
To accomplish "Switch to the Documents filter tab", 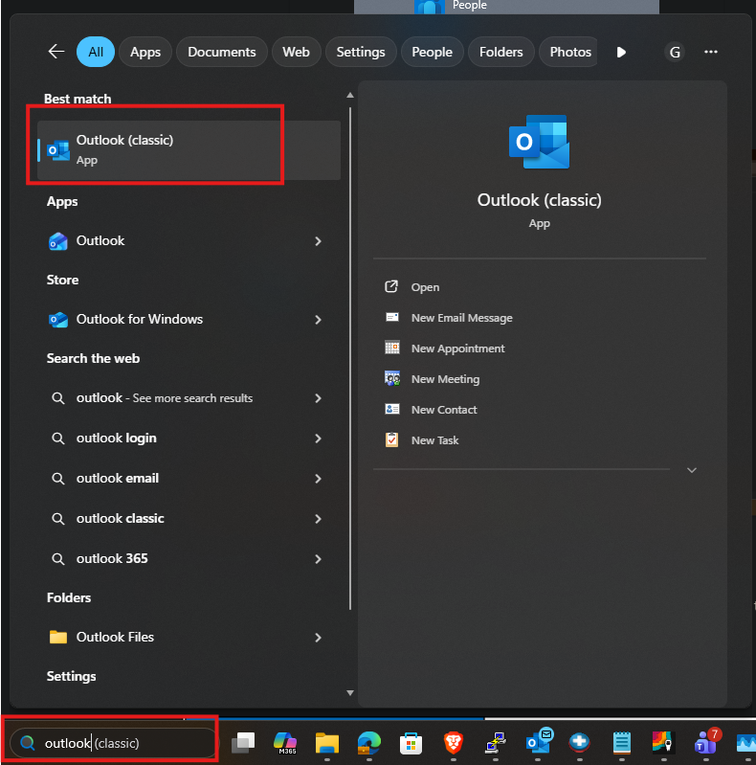I will (221, 52).
